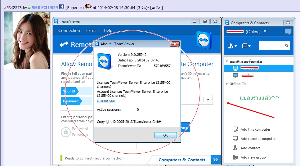
Task: Click the Add contact person icon
Action: [x=235, y=148]
